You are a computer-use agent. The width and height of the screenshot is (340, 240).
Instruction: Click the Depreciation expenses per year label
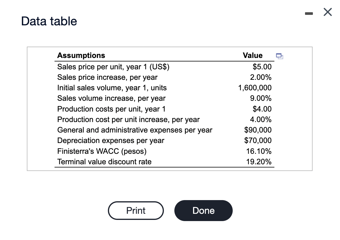(x=111, y=140)
